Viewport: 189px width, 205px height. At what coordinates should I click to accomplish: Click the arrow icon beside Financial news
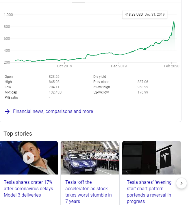7,112
